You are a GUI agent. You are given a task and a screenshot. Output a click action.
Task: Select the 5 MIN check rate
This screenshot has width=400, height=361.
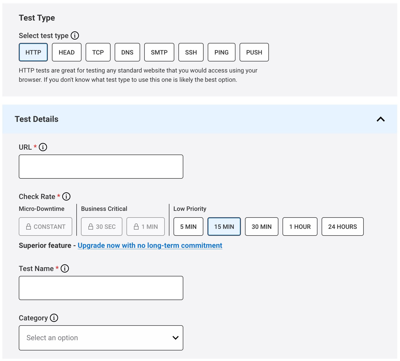coord(188,227)
